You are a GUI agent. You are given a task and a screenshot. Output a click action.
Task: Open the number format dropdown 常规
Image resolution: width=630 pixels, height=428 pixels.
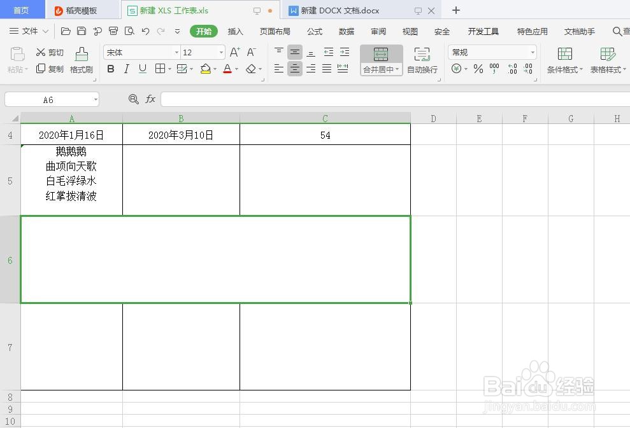coord(533,52)
